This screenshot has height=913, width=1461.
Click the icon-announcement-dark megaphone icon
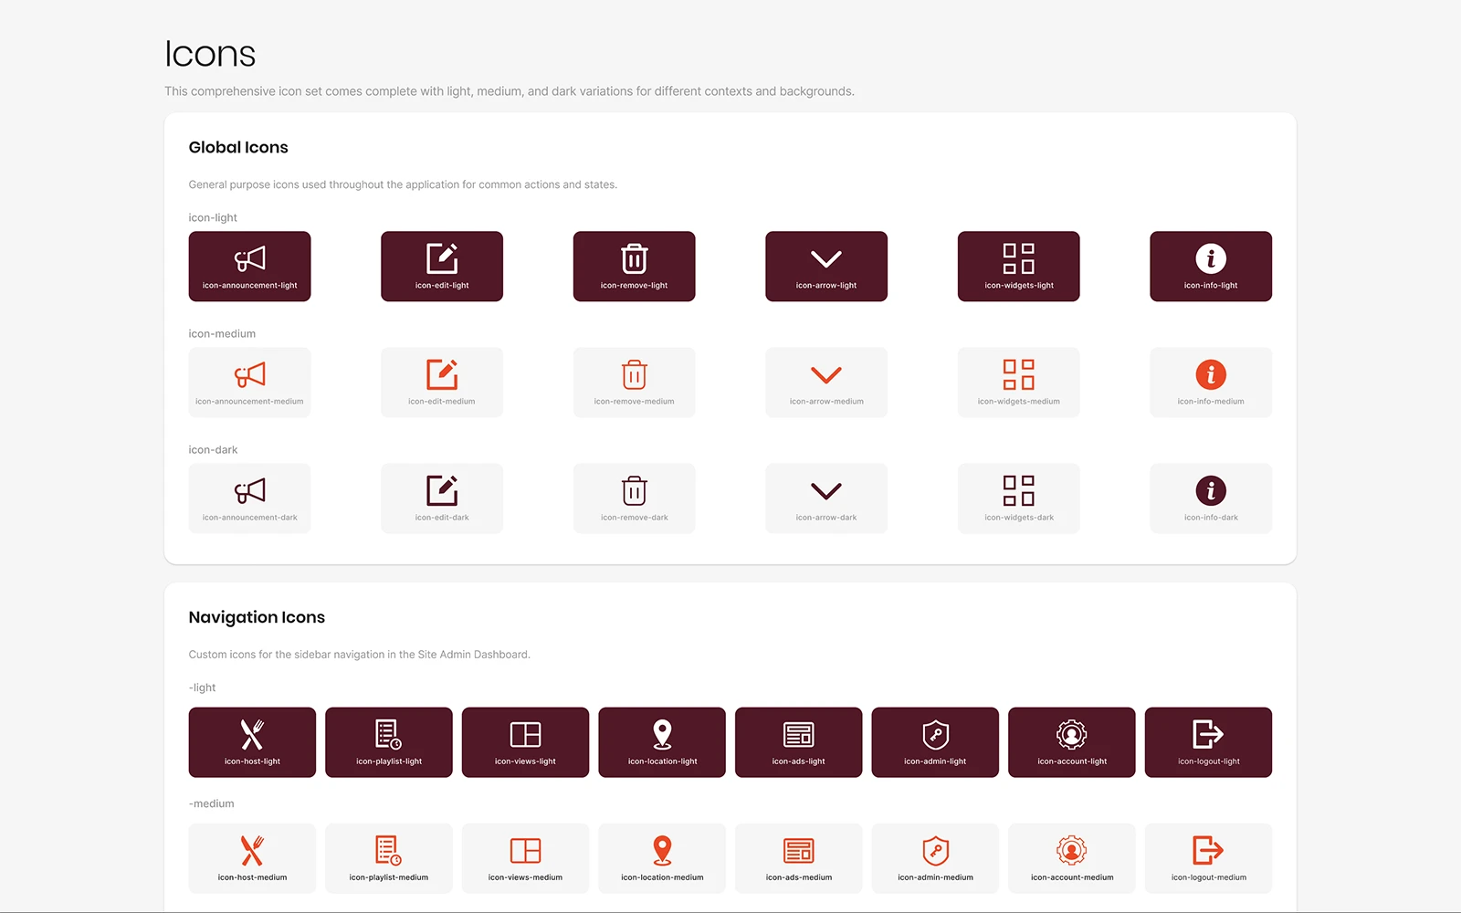[x=249, y=490]
